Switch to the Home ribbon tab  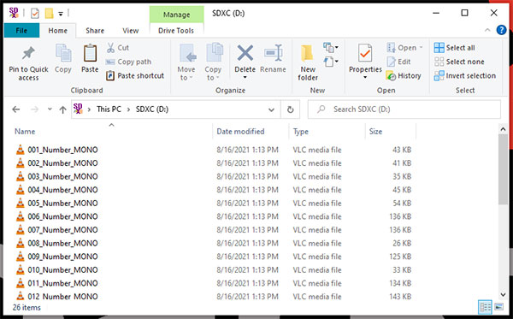[58, 31]
